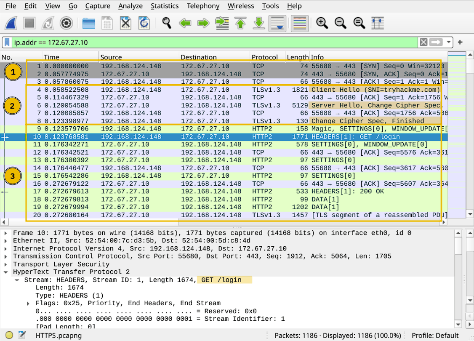Sort by the Length column header

pos(298,57)
